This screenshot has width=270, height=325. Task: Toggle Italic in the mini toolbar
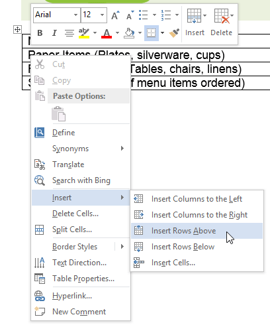point(54,33)
